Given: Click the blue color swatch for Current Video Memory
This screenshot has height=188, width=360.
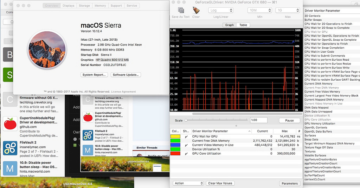Looking at the screenshot, I should (x=175, y=145).
